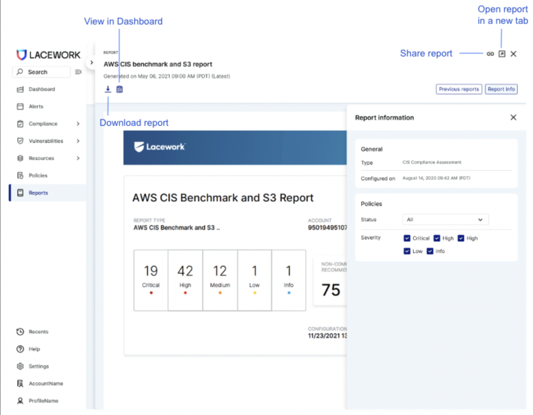The height and width of the screenshot is (415, 533).
Task: Expand the Compliance submenu chevron
Action: point(78,124)
